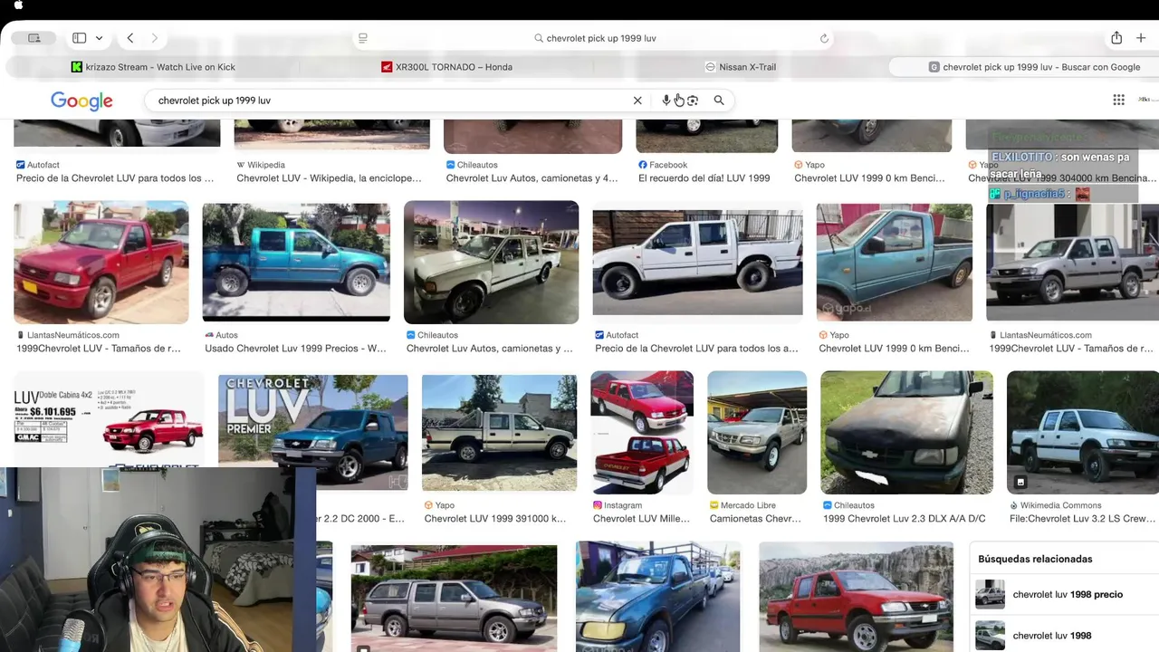The width and height of the screenshot is (1159, 652).
Task: Toggle the Safari sidebar button
Action: pos(79,38)
